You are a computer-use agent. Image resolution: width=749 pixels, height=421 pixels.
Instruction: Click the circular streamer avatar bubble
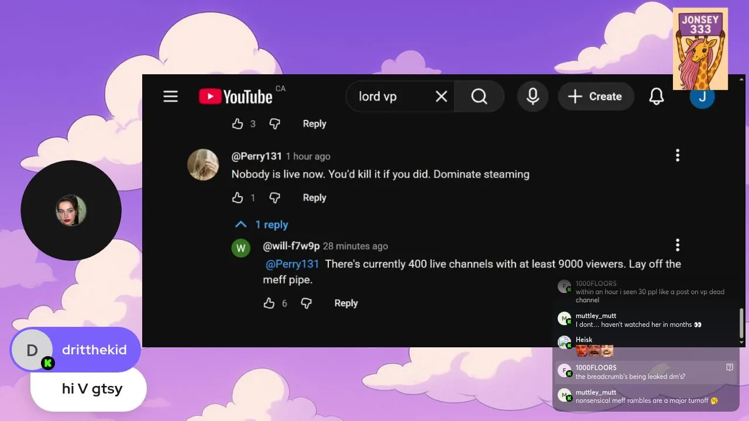(x=71, y=210)
